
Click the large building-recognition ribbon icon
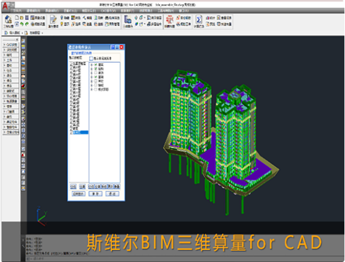coord(127,20)
